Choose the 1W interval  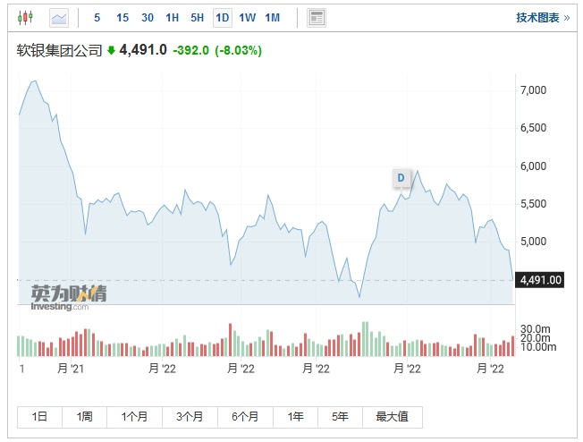click(248, 18)
